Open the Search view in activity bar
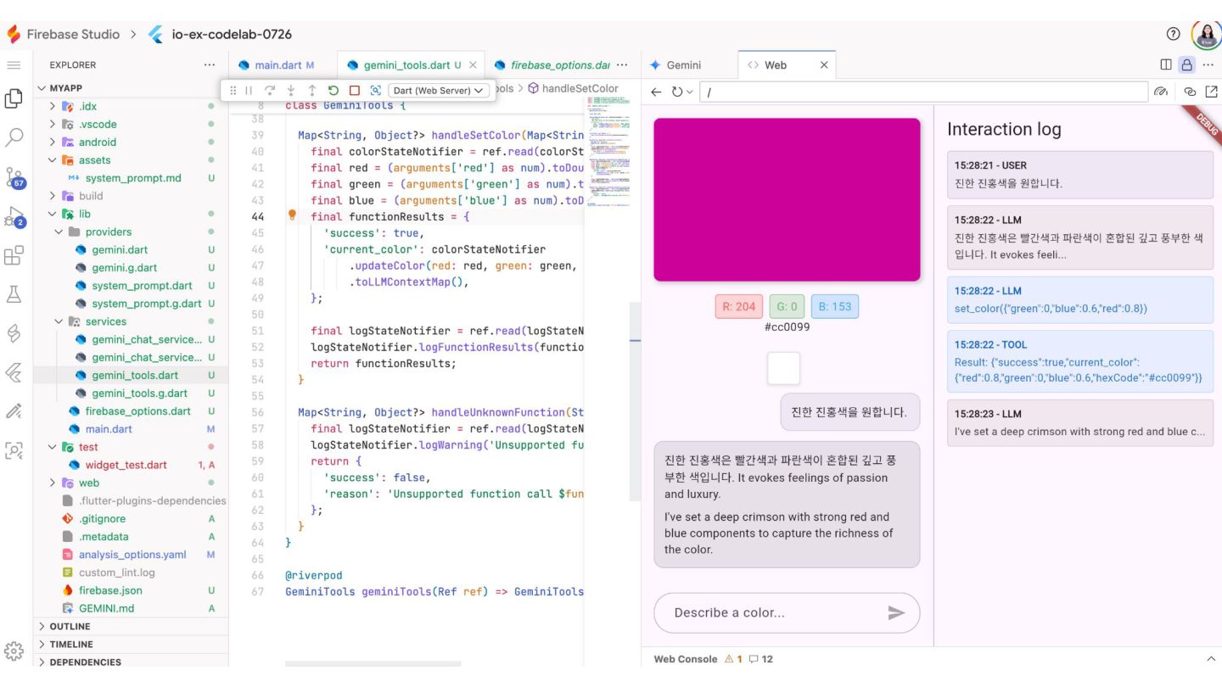 click(x=14, y=137)
